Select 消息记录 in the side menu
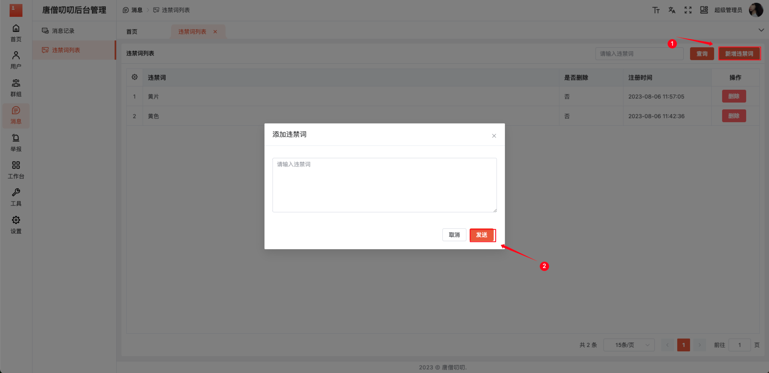 [x=63, y=31]
